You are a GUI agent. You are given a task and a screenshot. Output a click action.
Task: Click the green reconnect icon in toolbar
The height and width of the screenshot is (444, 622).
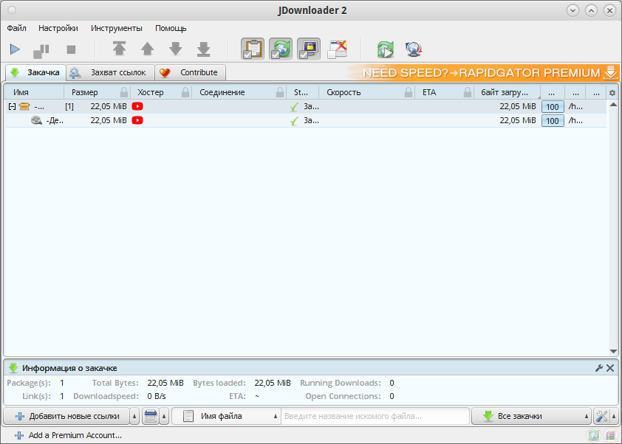tap(385, 49)
